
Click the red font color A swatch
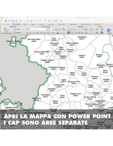point(58,32)
